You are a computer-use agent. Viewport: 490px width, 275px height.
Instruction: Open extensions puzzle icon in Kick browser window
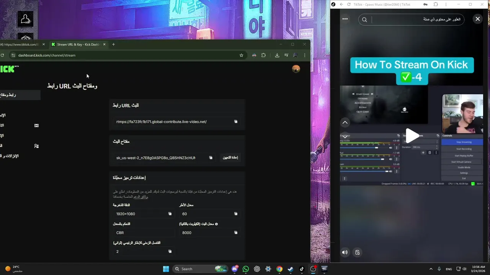tap(263, 55)
